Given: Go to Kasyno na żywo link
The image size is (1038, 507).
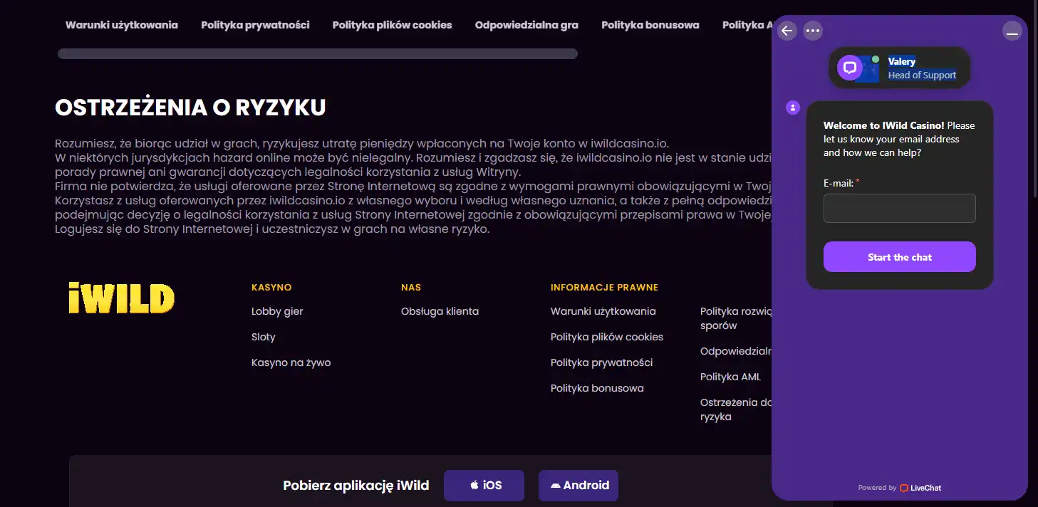Looking at the screenshot, I should tap(291, 362).
